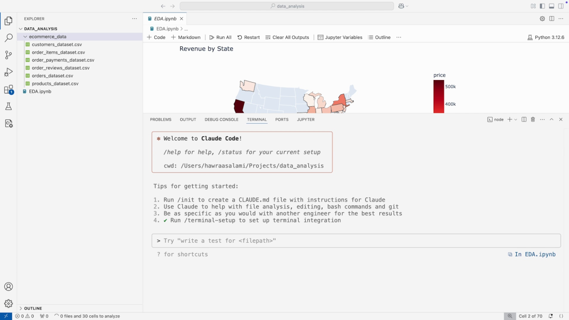Collapse the ecommerce_data folder
This screenshot has width=569, height=320.
25,37
